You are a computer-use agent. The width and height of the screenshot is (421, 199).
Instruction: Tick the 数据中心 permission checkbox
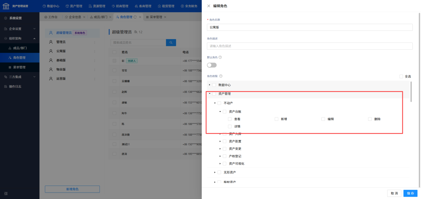pyautogui.click(x=214, y=85)
